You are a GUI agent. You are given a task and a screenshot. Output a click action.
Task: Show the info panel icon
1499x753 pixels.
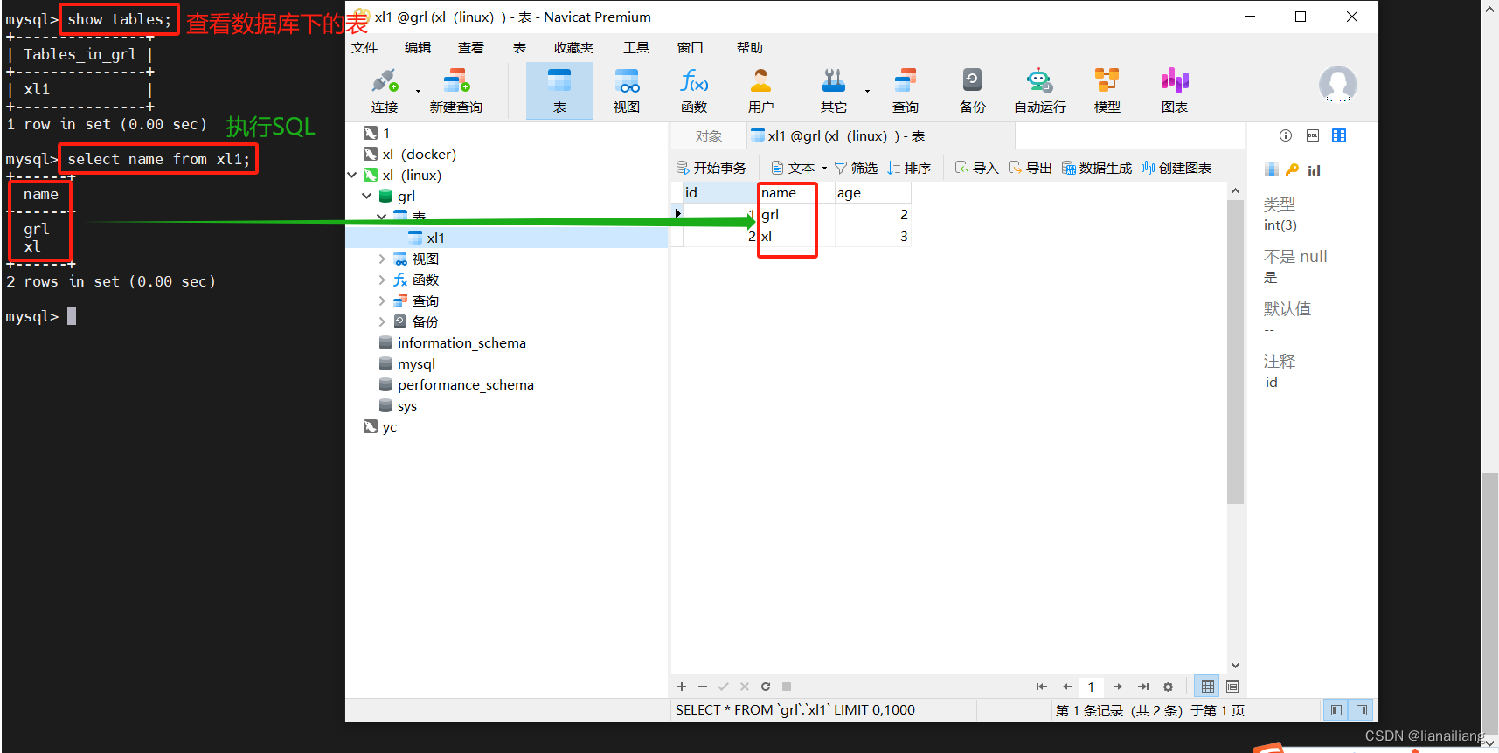(x=1285, y=135)
